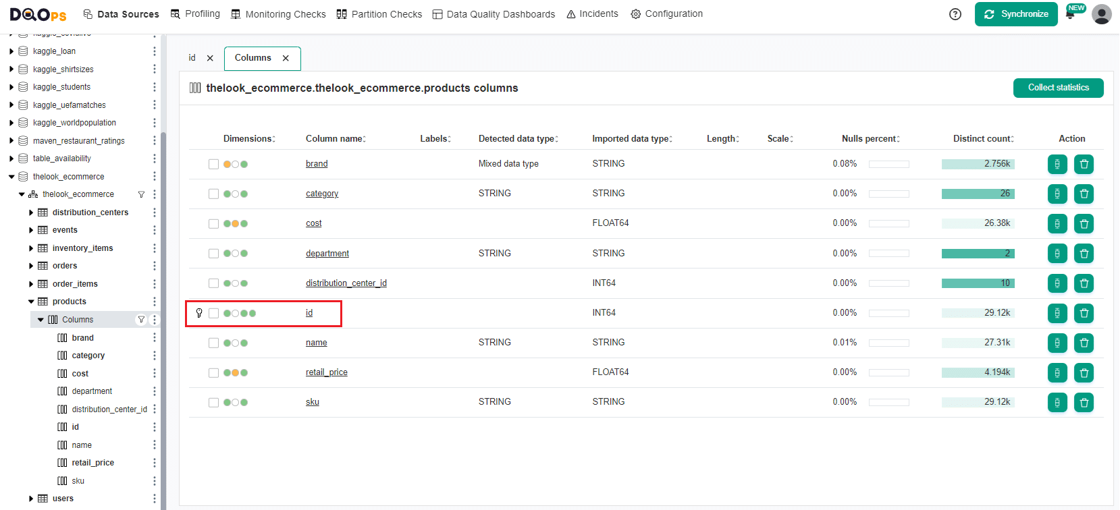Open the sku column link
The width and height of the screenshot is (1120, 510).
tap(313, 402)
